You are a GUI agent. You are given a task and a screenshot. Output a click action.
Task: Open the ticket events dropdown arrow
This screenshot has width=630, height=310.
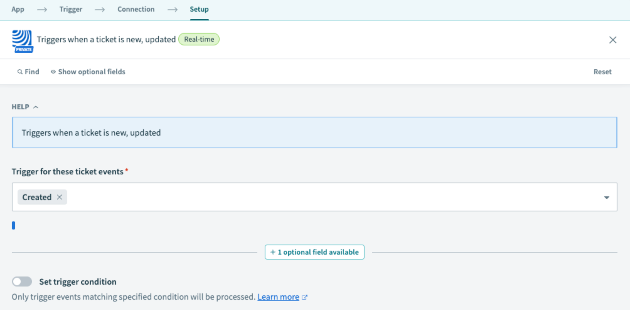pyautogui.click(x=606, y=198)
